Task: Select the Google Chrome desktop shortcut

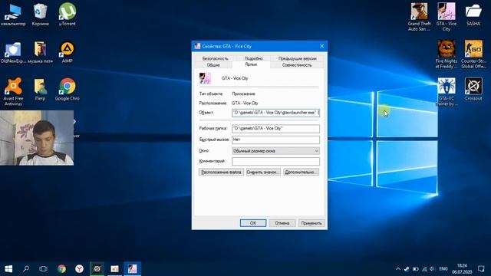Action: (x=68, y=89)
